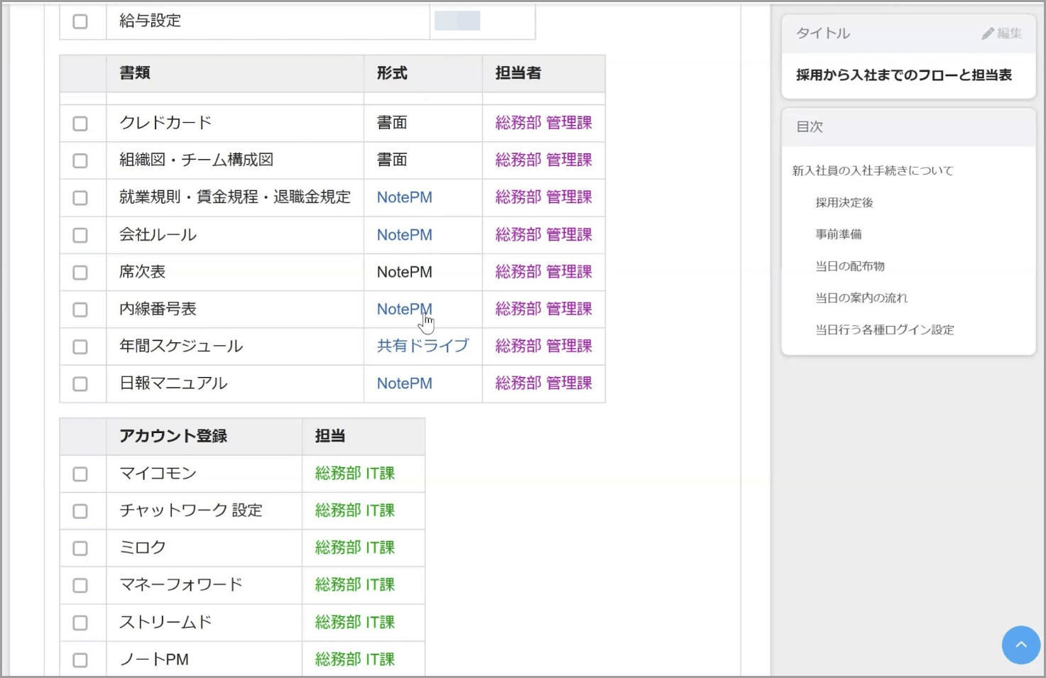Check the 席次表 checkbox
This screenshot has width=1046, height=678.
tap(80, 273)
